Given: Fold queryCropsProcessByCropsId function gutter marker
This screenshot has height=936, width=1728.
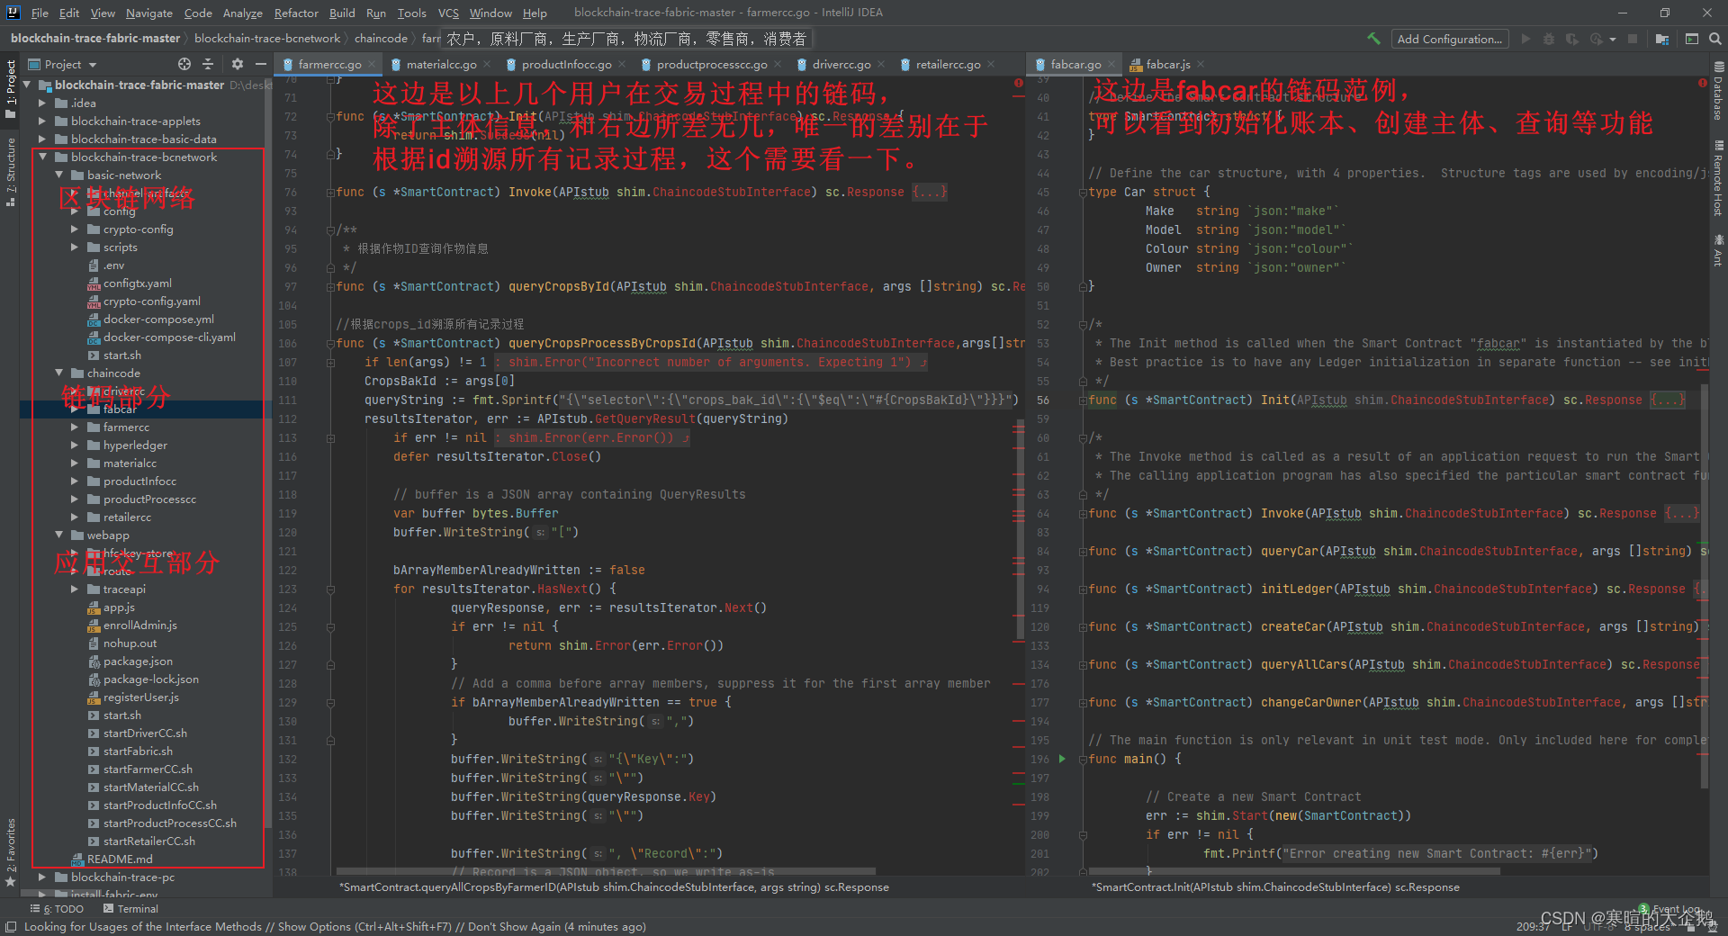Looking at the screenshot, I should [x=330, y=344].
